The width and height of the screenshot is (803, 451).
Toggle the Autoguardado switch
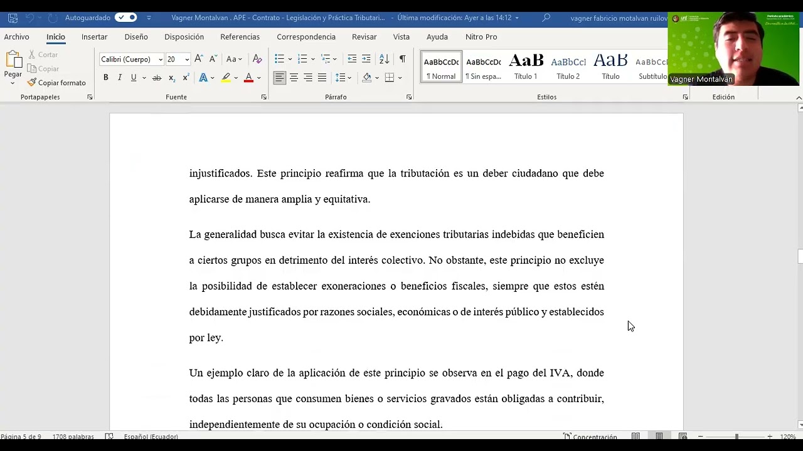[x=126, y=18]
